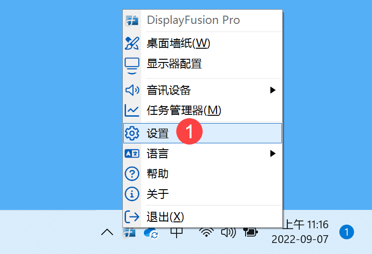Expand the 音讯设备 submenu arrow

click(x=273, y=90)
